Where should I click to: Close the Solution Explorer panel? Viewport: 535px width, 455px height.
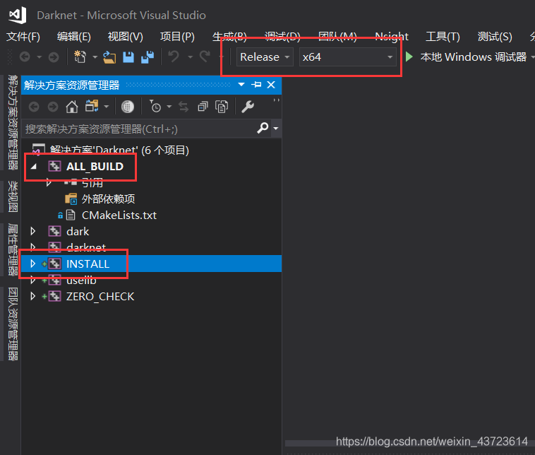pyautogui.click(x=271, y=84)
